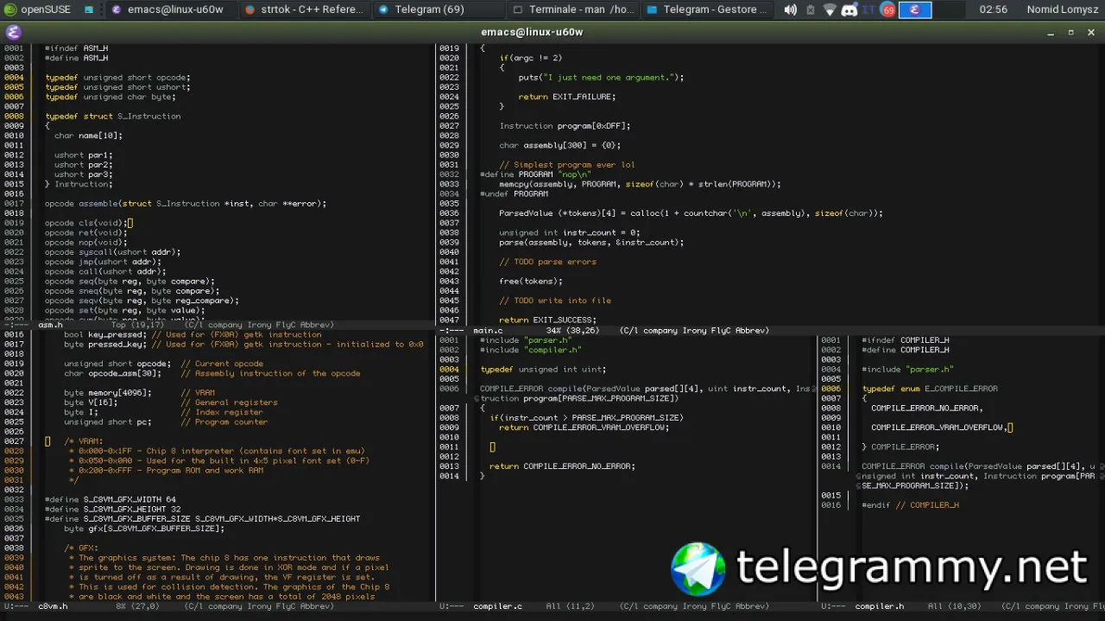The height and width of the screenshot is (621, 1105).
Task: Click 'return EXIT_SUCCESS;' in main.c
Action: pyautogui.click(x=547, y=320)
